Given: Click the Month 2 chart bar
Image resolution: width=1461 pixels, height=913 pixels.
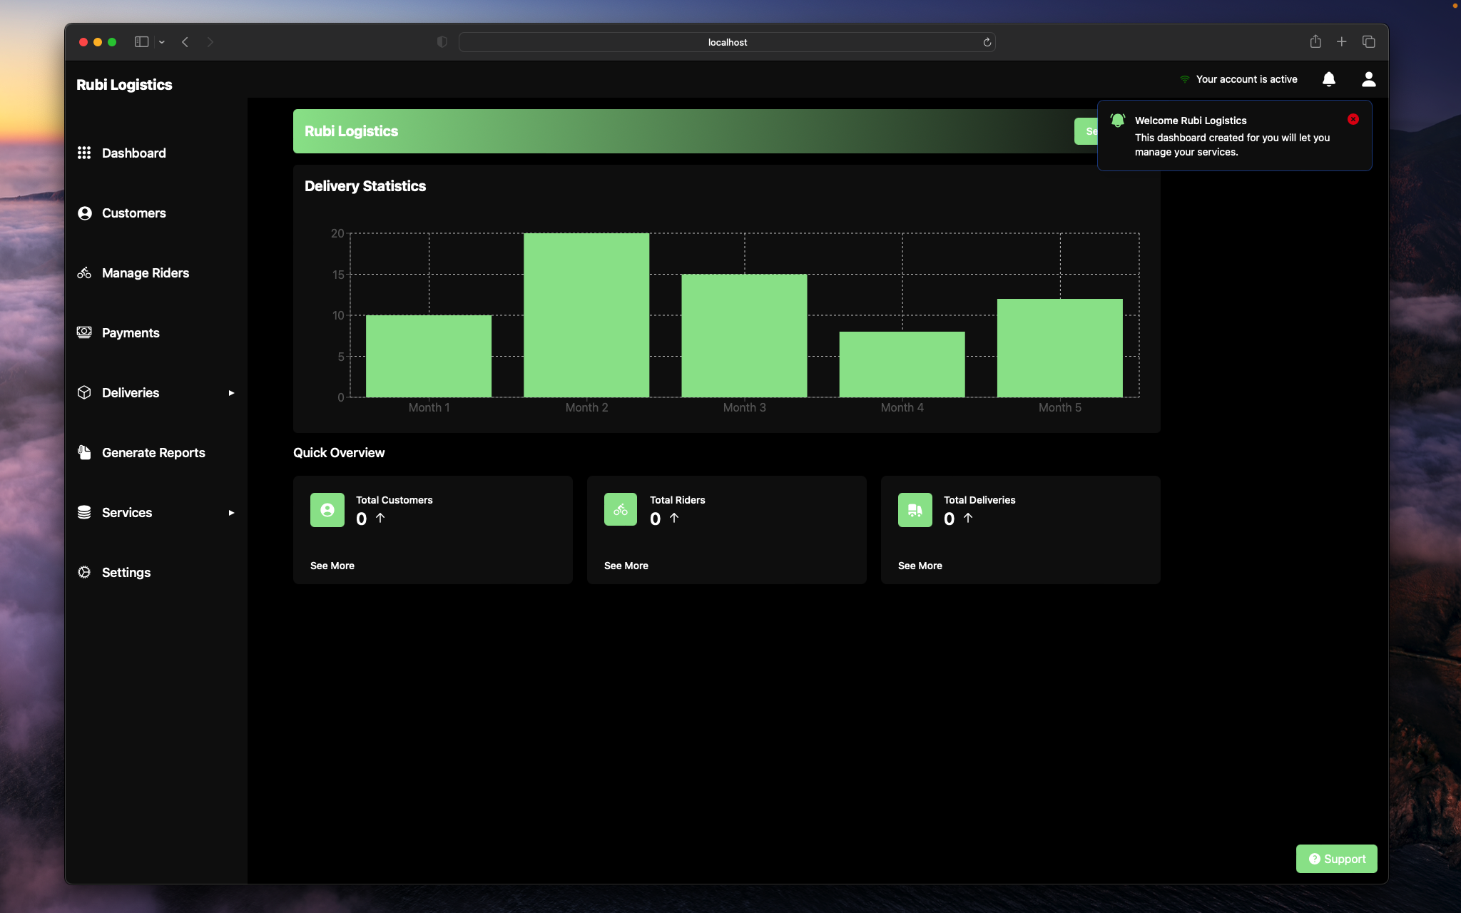Looking at the screenshot, I should (586, 315).
